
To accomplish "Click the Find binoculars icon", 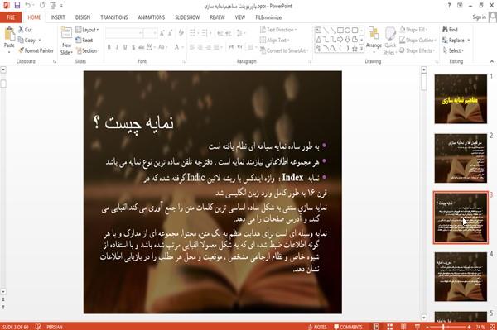I will pos(446,30).
